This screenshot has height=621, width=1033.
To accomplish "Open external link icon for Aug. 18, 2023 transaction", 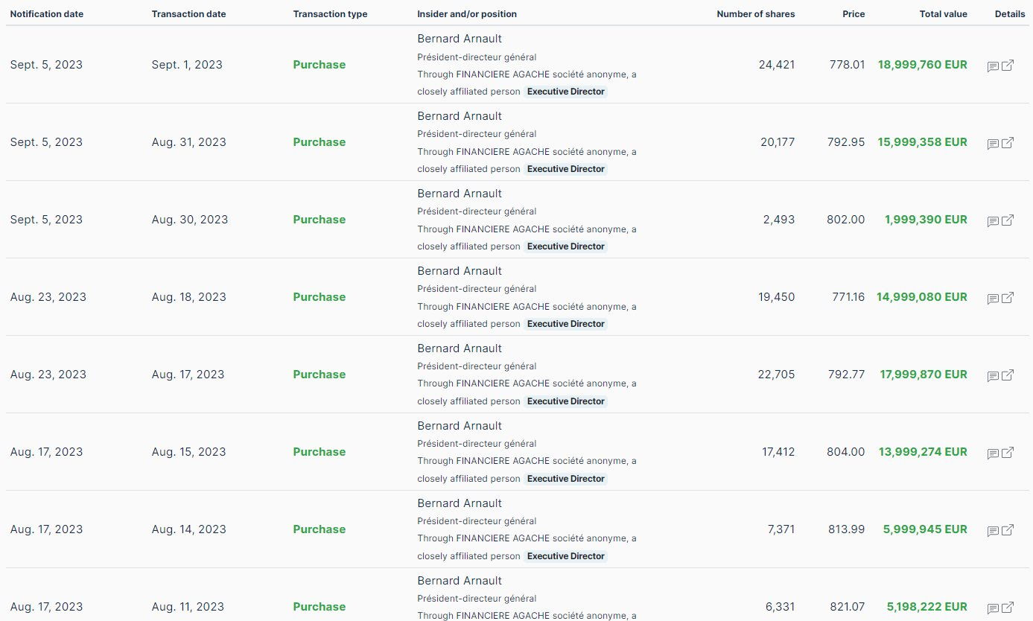I will click(x=1008, y=298).
